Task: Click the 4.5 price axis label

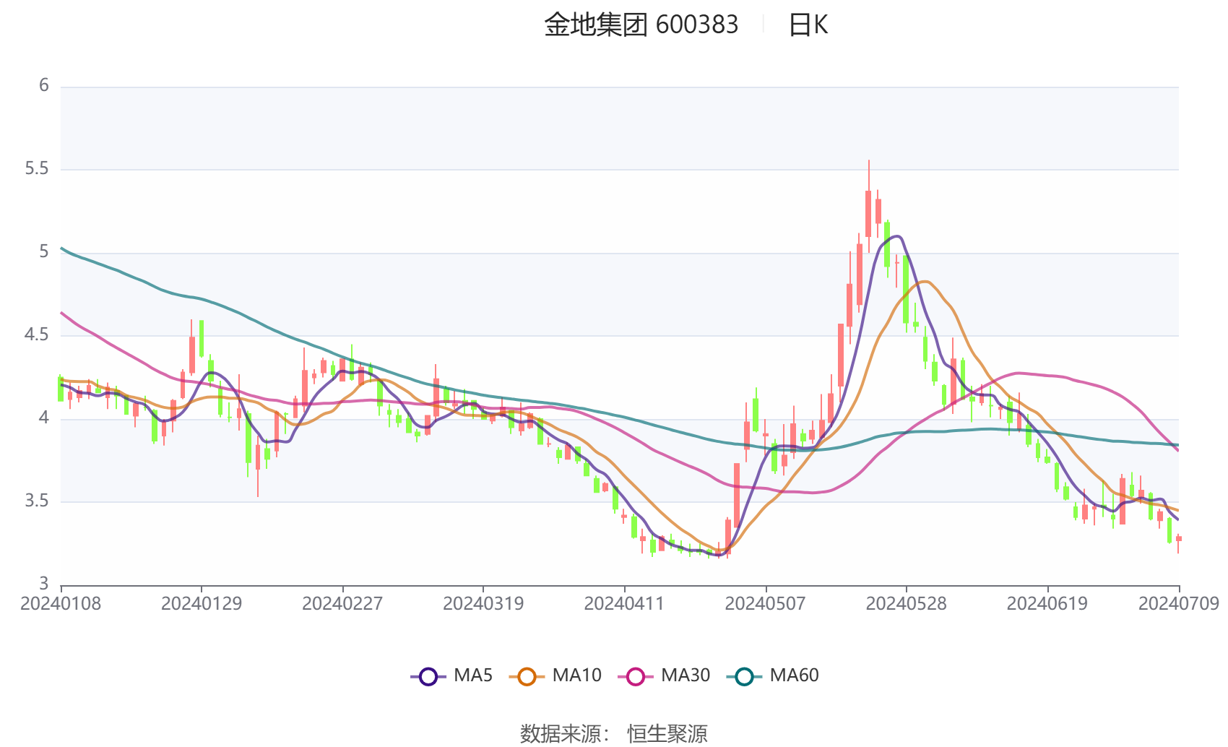Action: tap(37, 334)
